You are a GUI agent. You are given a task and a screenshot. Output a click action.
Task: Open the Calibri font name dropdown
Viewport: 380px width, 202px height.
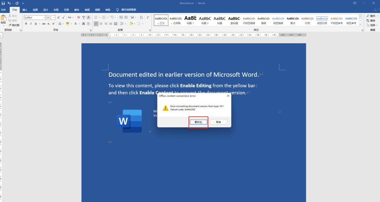click(x=35, y=17)
